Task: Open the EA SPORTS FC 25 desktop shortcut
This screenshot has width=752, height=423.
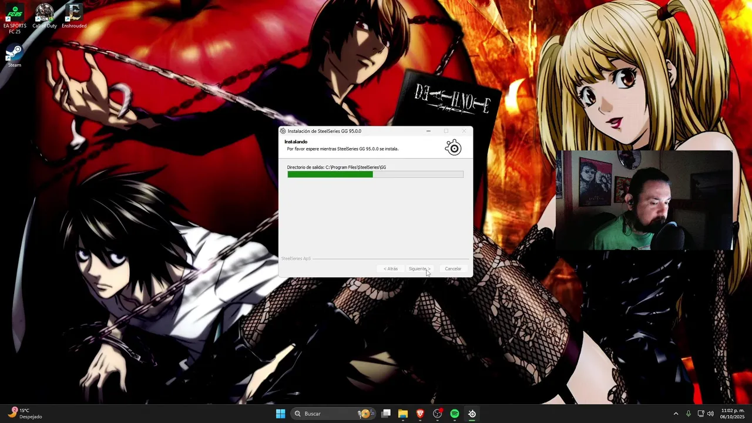Action: pyautogui.click(x=15, y=19)
